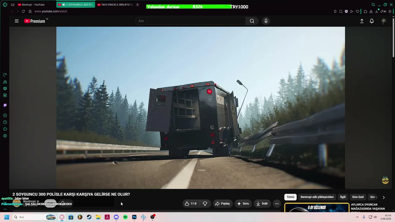Go to YouTube Premium home logo
The image size is (395, 222).
pyautogui.click(x=35, y=21)
